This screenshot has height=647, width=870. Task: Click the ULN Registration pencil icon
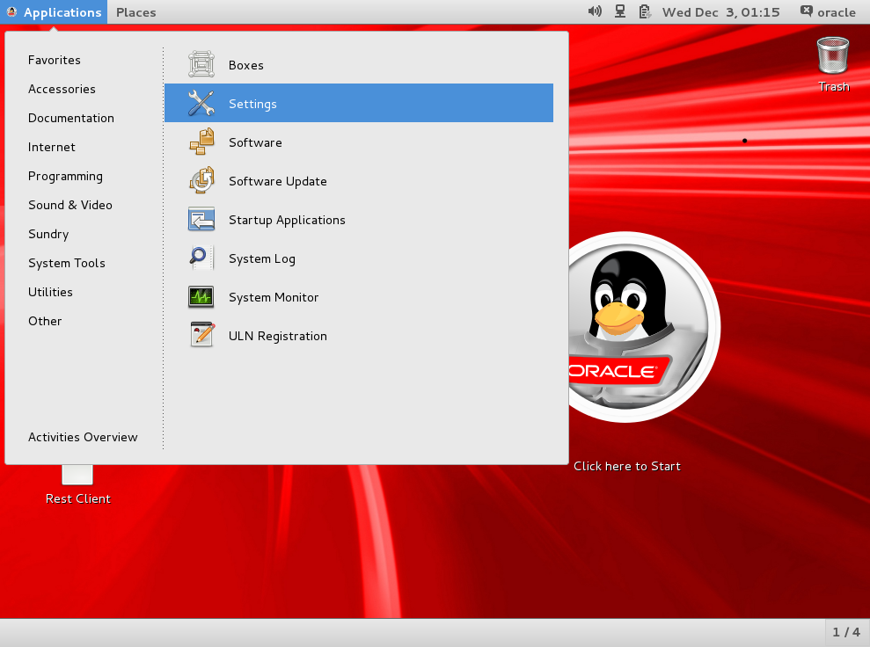[201, 336]
